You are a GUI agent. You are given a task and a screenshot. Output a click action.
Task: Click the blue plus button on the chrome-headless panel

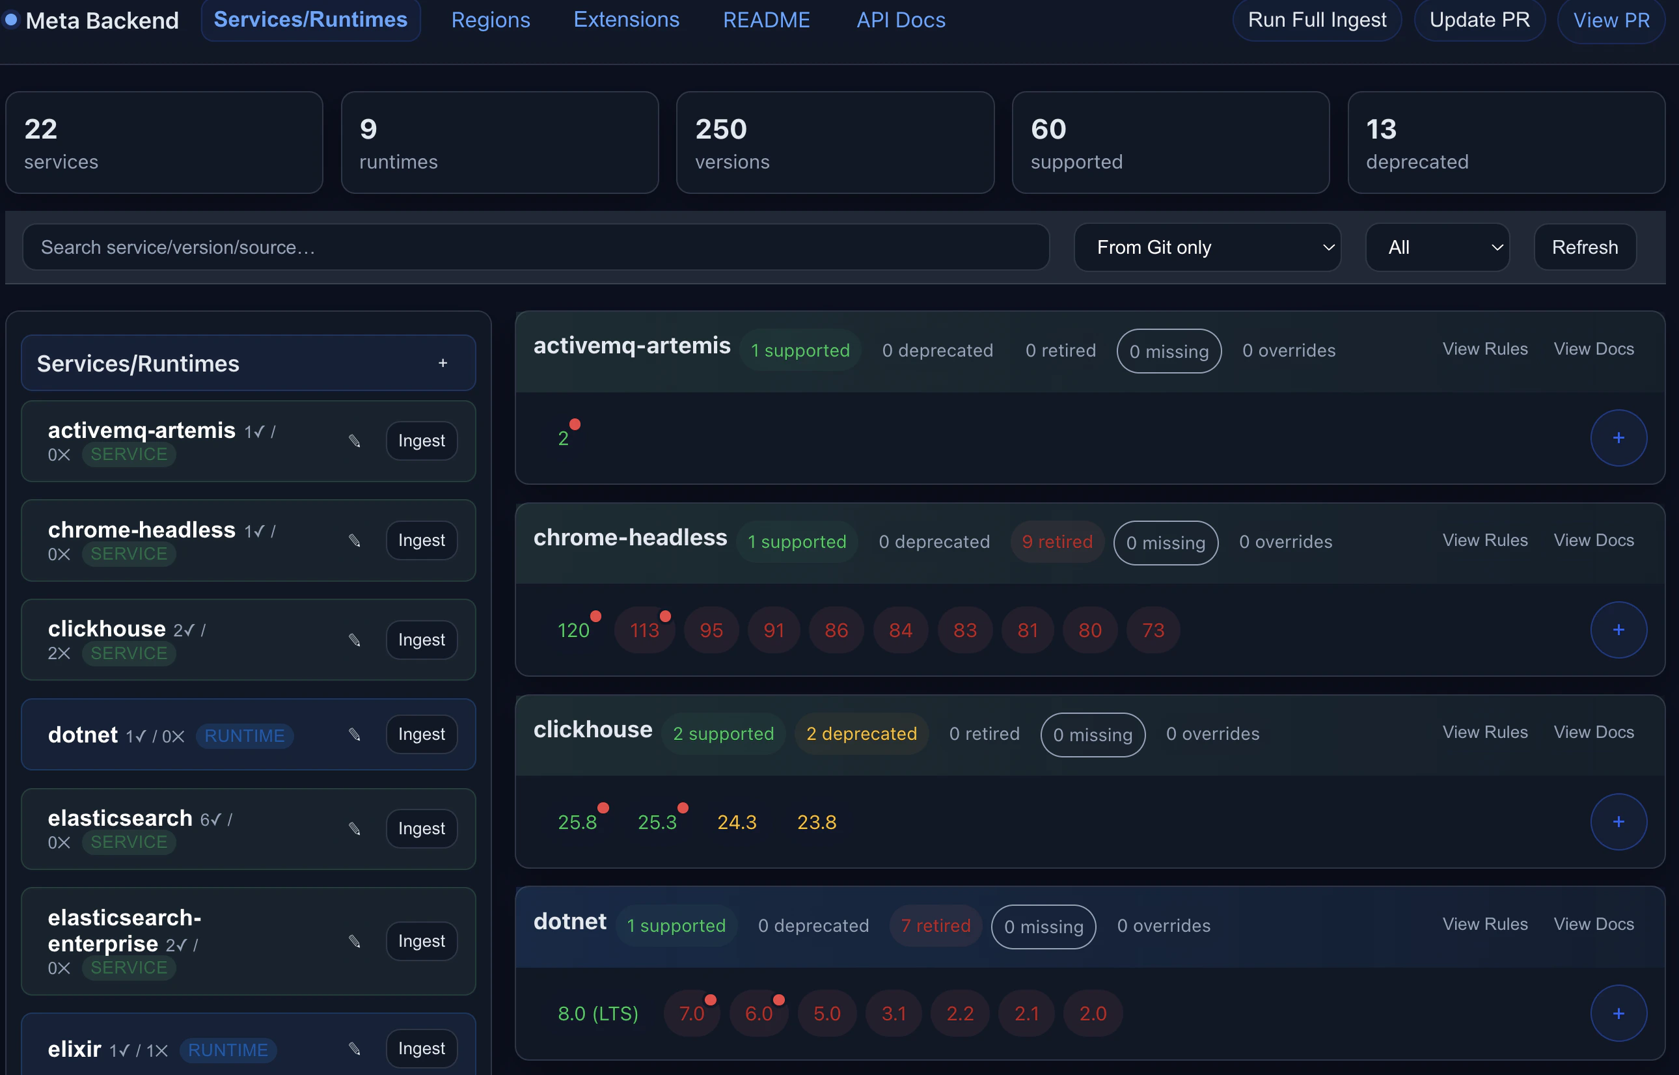click(x=1618, y=630)
